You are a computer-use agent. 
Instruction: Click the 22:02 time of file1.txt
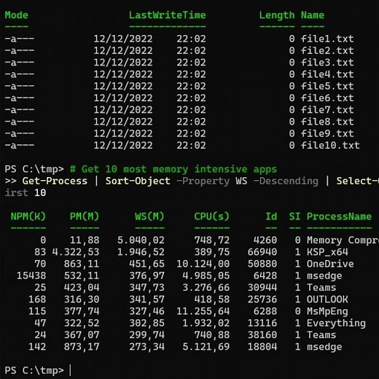tap(191, 39)
